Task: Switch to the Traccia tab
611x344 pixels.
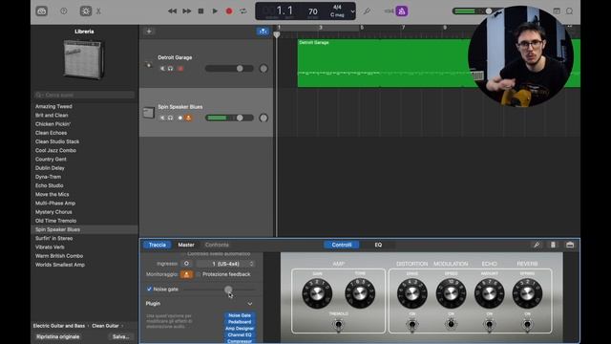Action: 158,245
